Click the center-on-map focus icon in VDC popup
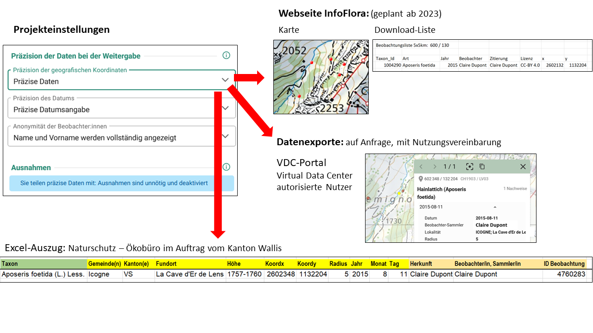 click(469, 166)
